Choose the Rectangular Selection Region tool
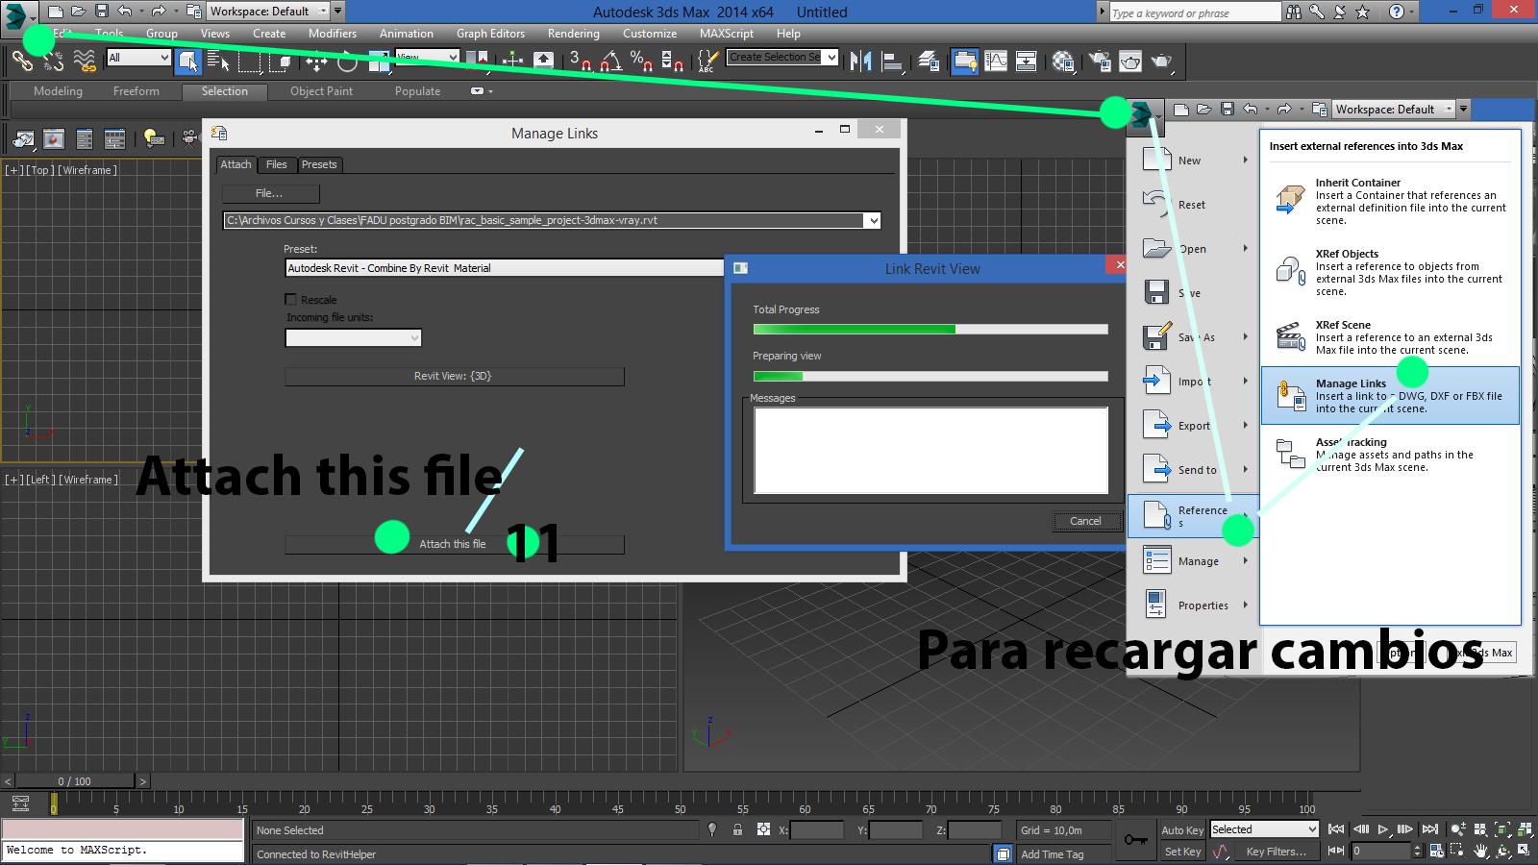Image resolution: width=1538 pixels, height=865 pixels. tap(250, 62)
